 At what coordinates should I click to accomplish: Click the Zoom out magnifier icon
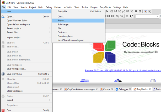coord(122,16)
